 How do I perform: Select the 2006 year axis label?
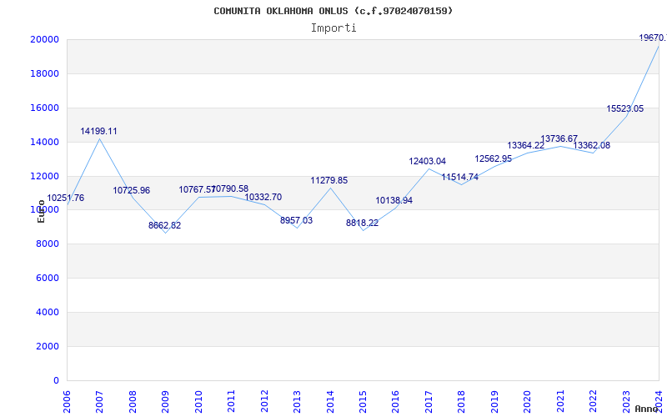[x=67, y=402]
